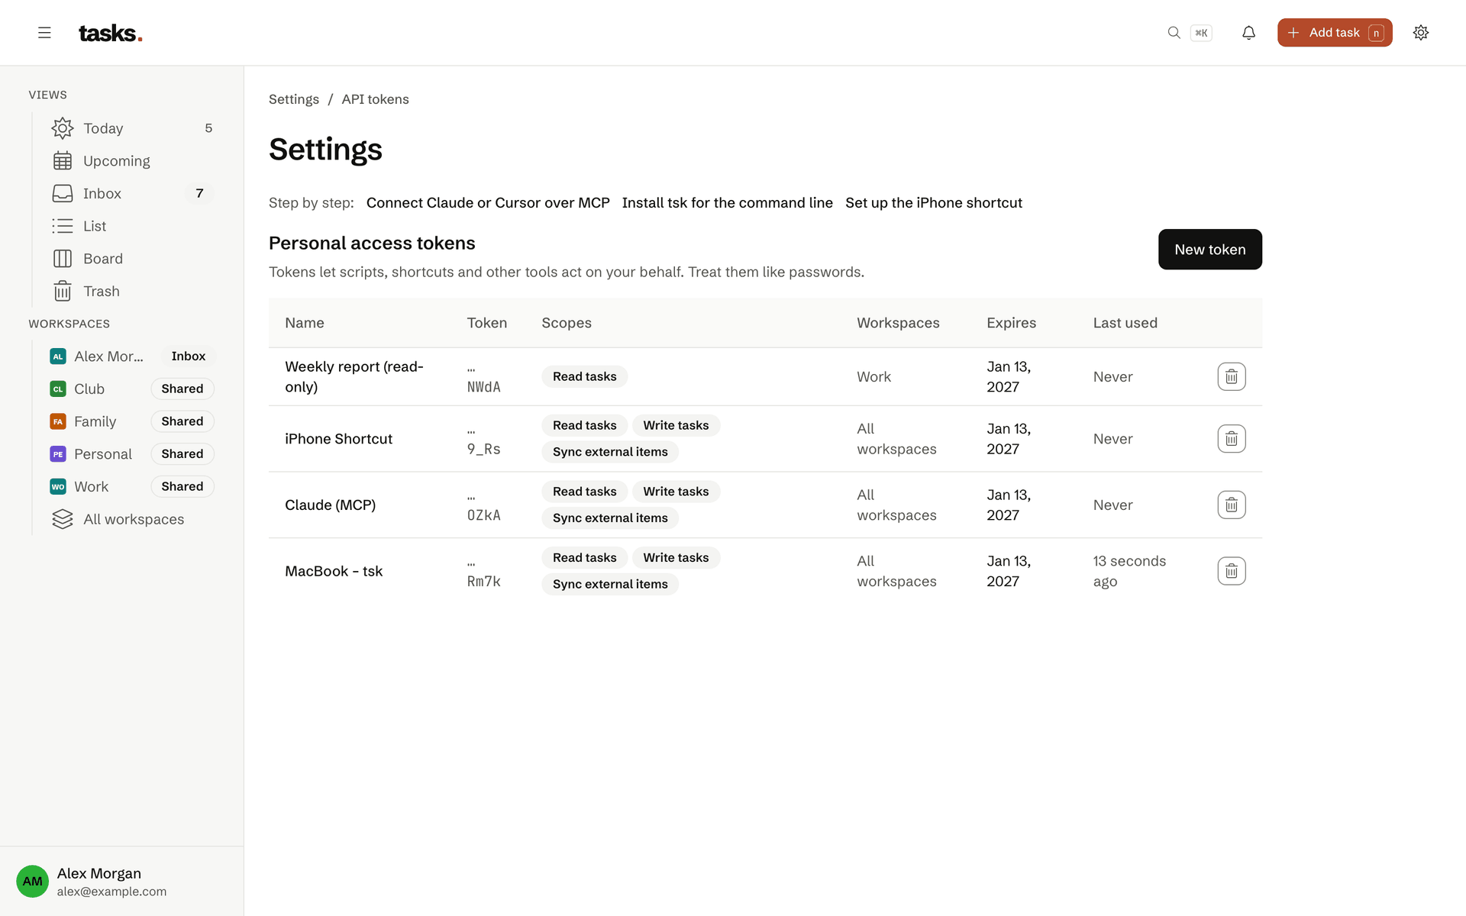The width and height of the screenshot is (1466, 916).
Task: Click Add task button
Action: point(1334,33)
